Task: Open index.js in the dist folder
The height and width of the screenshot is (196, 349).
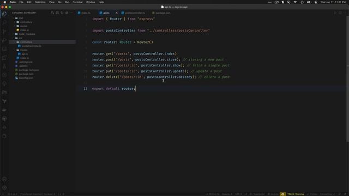Action: (43, 30)
